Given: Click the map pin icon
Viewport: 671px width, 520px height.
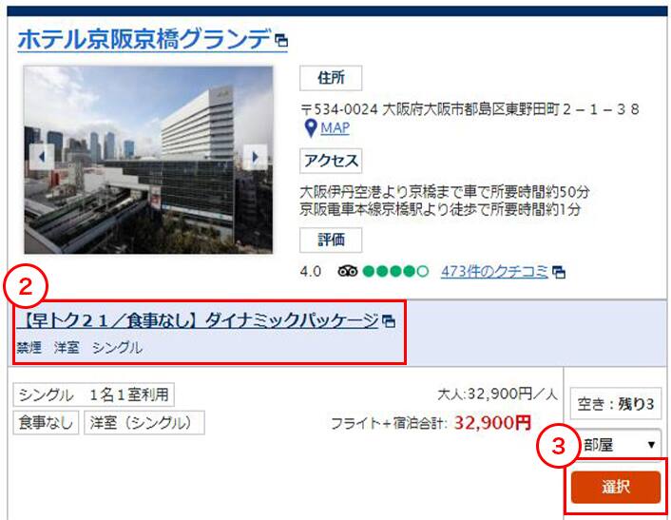Looking at the screenshot, I should pos(311,128).
